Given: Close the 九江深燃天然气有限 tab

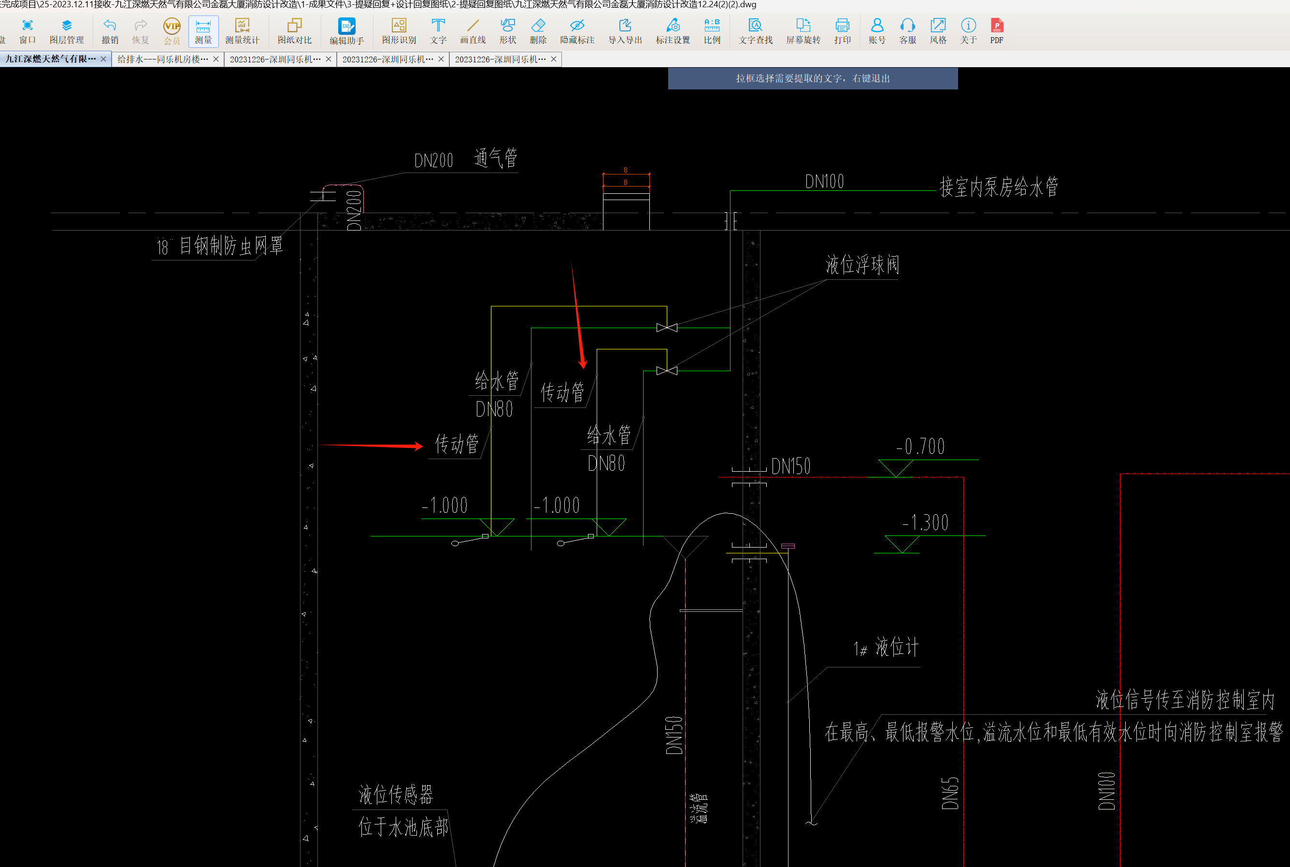Looking at the screenshot, I should click(103, 58).
